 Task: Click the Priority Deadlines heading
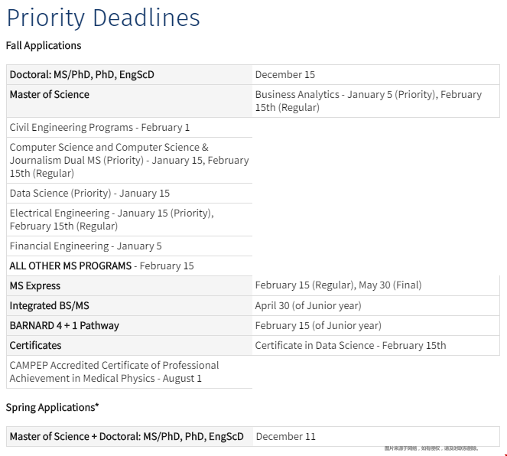pos(103,18)
